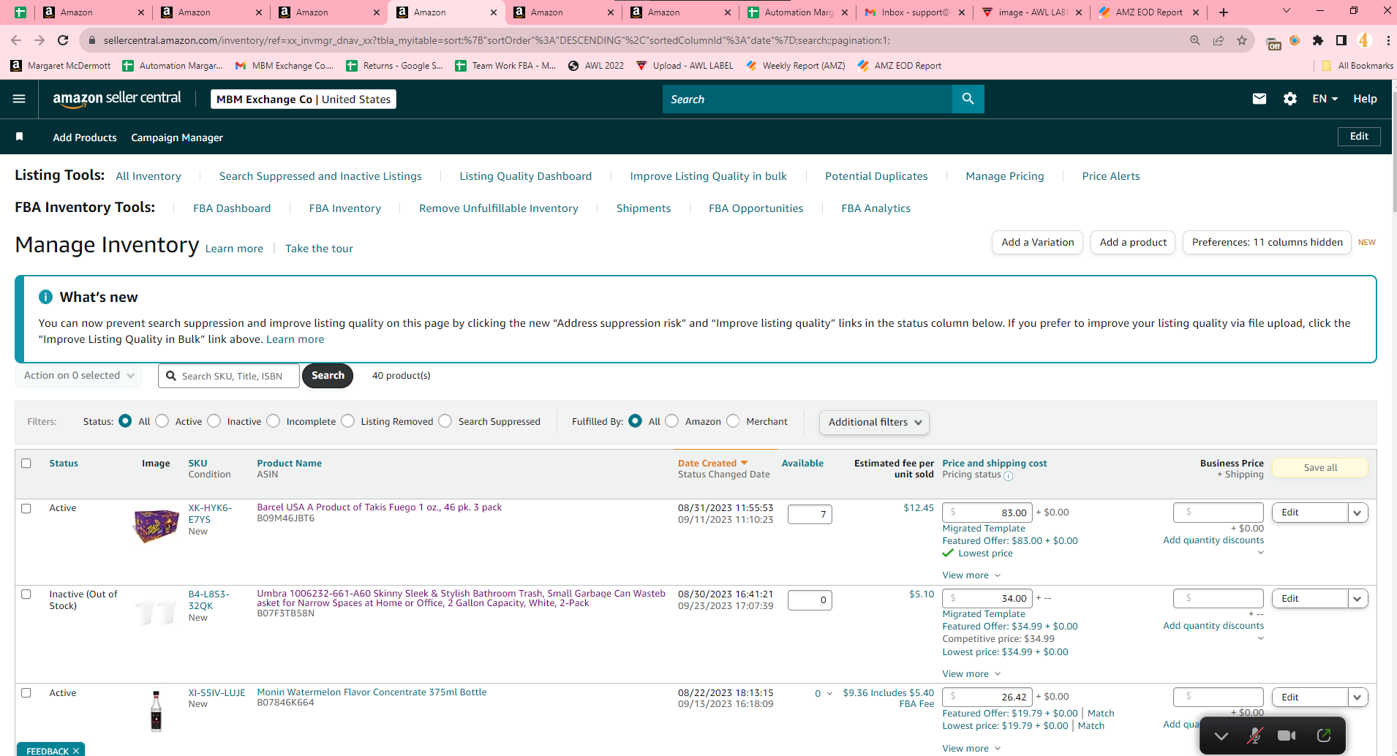Open the Takis Fuego product thumbnail
Image resolution: width=1397 pixels, height=756 pixels.
pos(156,525)
